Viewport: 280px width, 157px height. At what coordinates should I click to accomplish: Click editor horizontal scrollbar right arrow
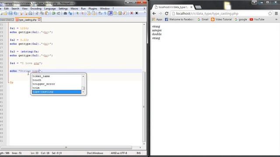pyautogui.click(x=140, y=147)
